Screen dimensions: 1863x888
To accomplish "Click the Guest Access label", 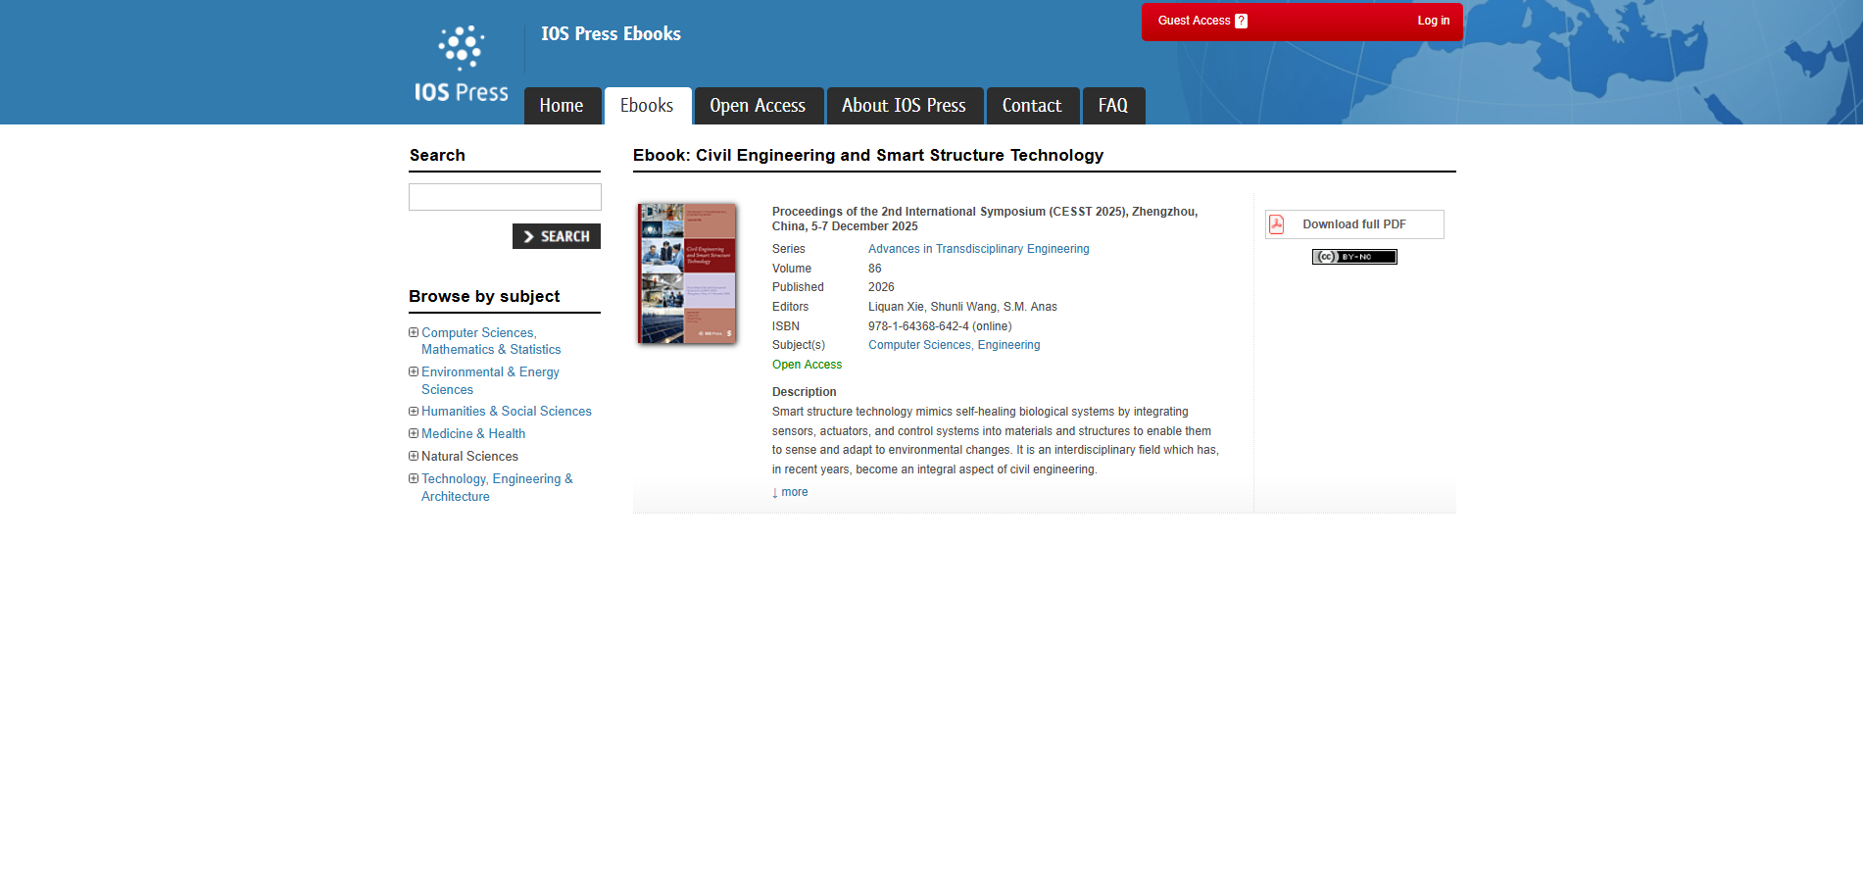I will [1194, 21].
